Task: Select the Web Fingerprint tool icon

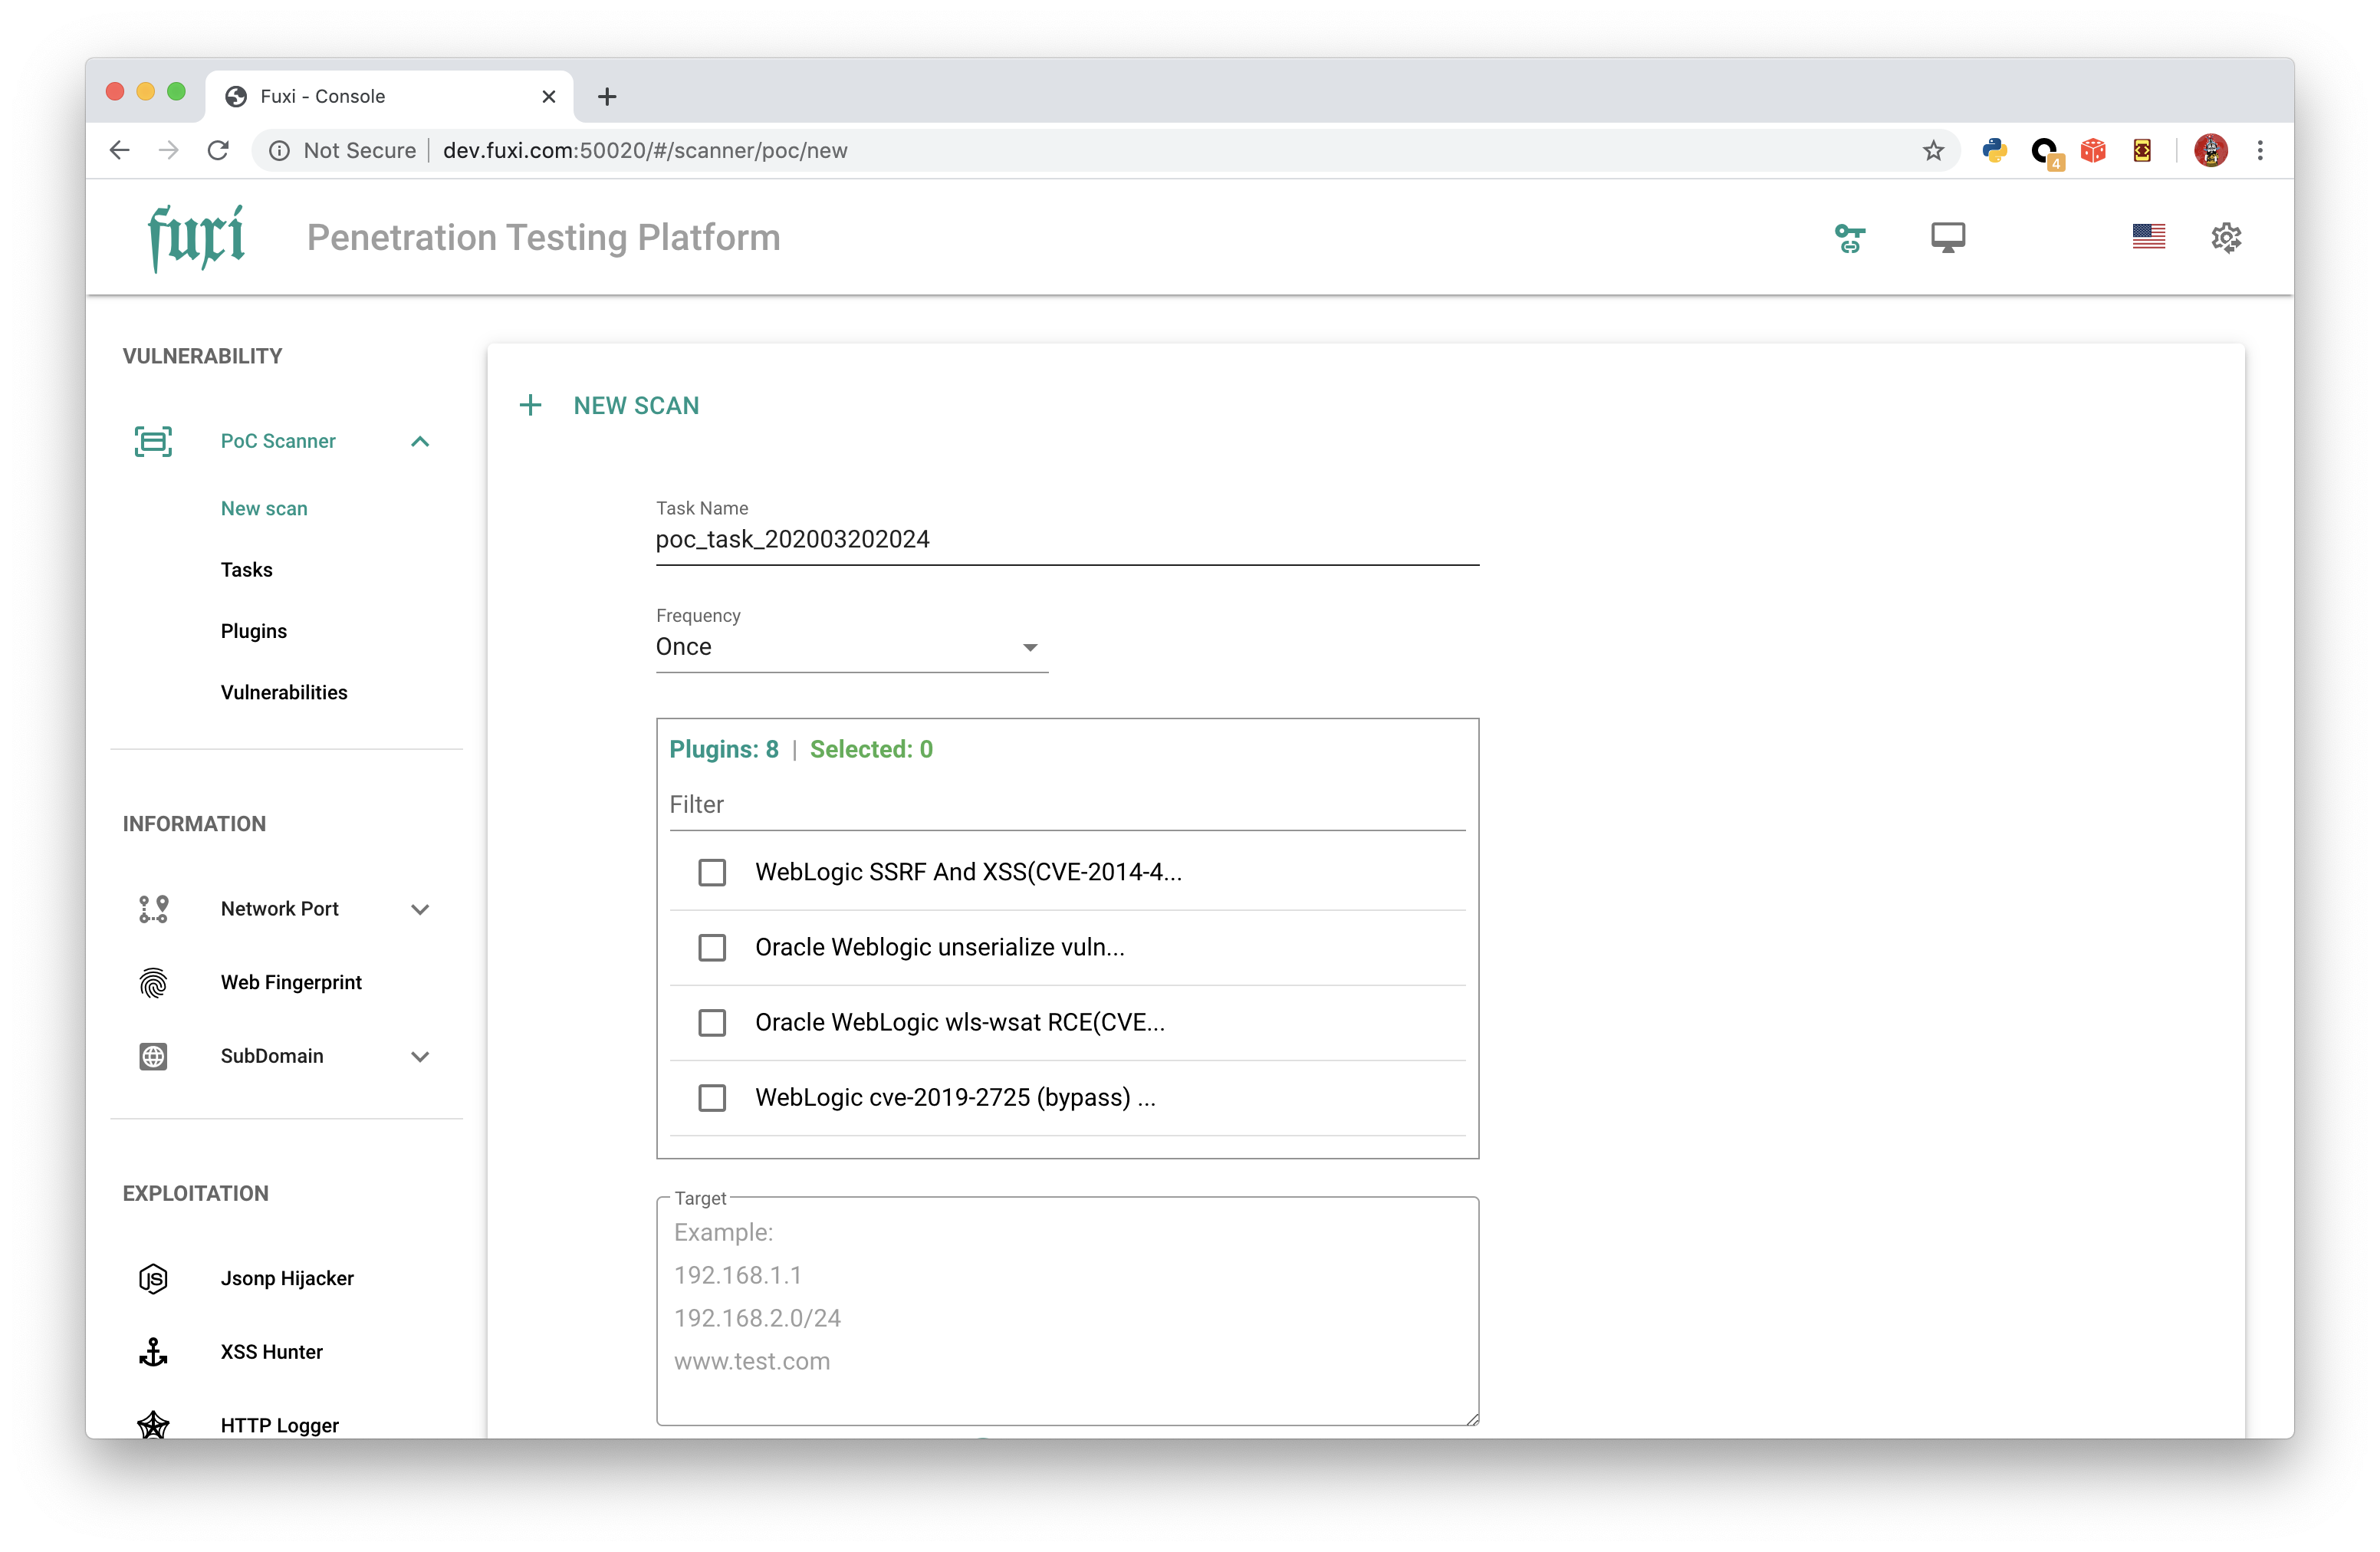Action: point(151,983)
